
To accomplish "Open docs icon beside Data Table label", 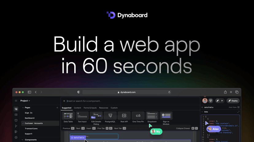I will pyautogui.click(x=238, y=107).
